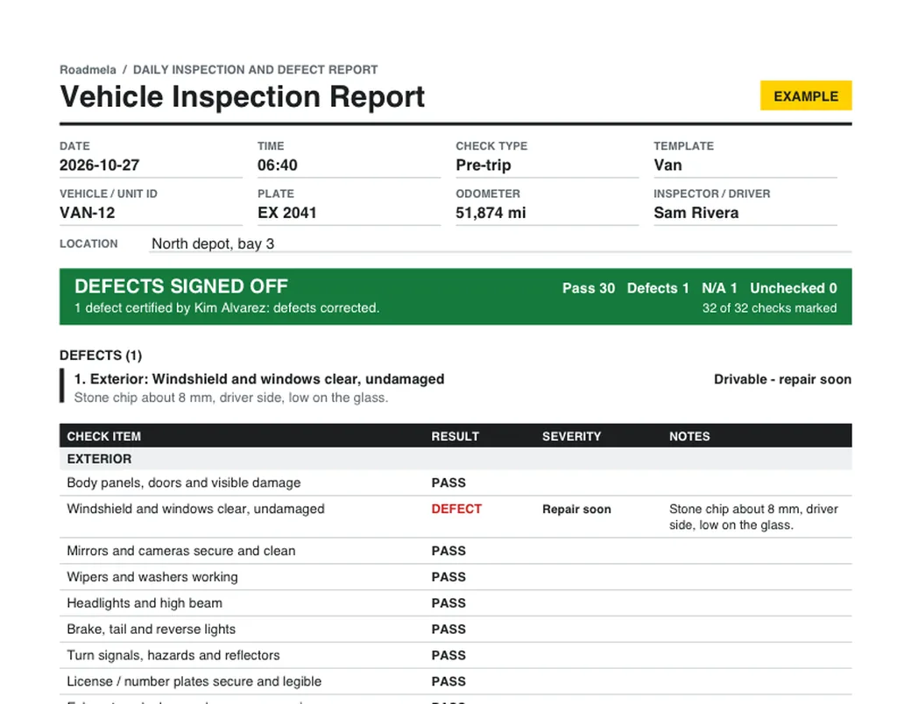Viewport: 911px width, 704px height.
Task: Click 32 of 32 checks marked text
Action: click(769, 308)
